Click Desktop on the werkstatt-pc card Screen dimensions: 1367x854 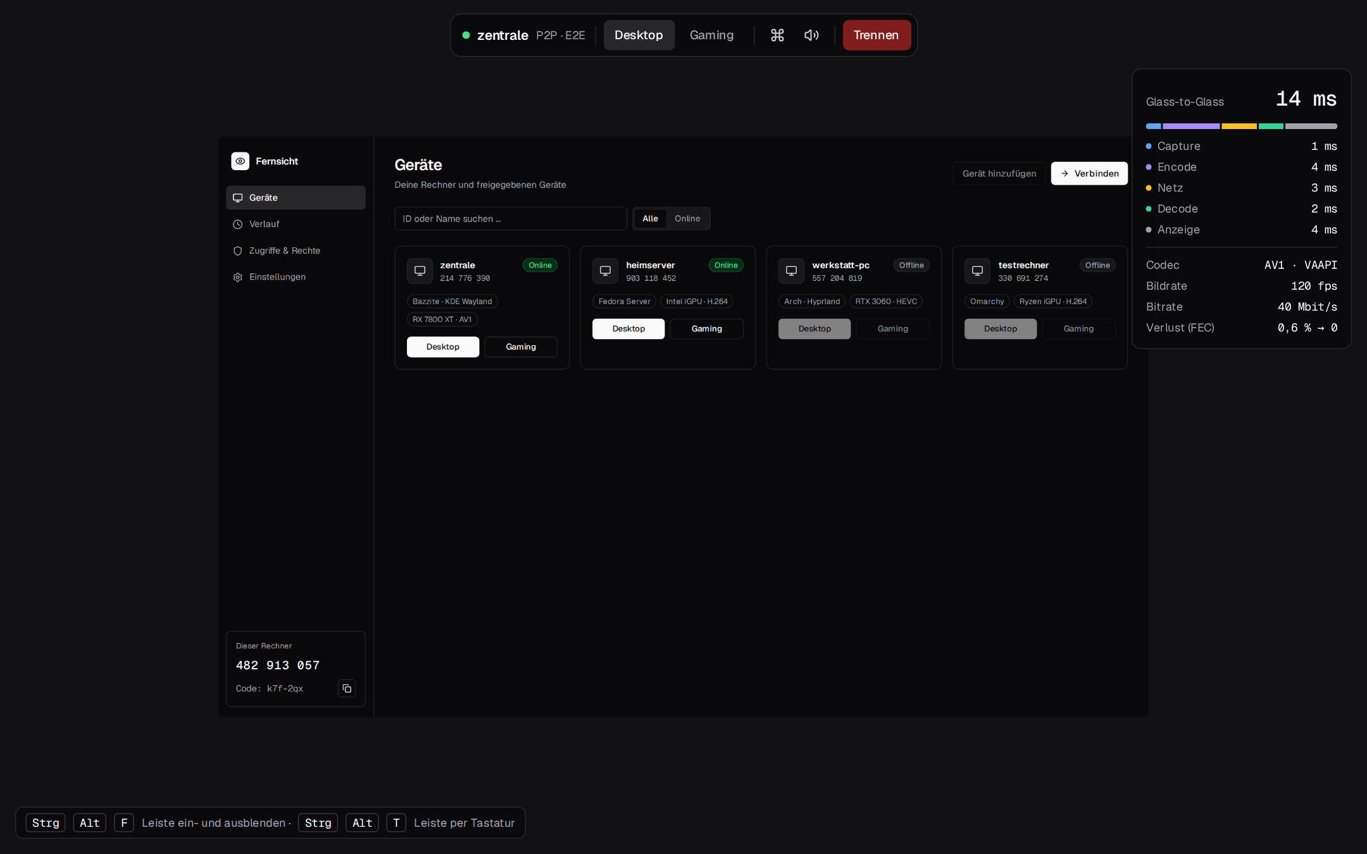click(x=815, y=329)
